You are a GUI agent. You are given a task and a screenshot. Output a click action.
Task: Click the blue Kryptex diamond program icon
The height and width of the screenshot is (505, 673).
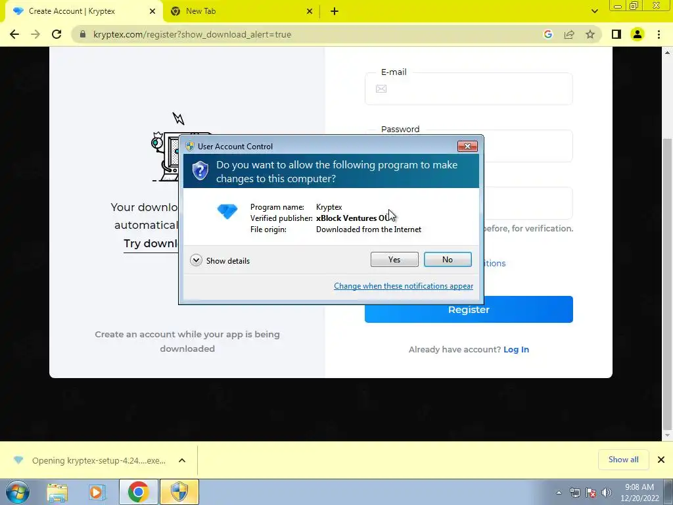click(x=227, y=211)
